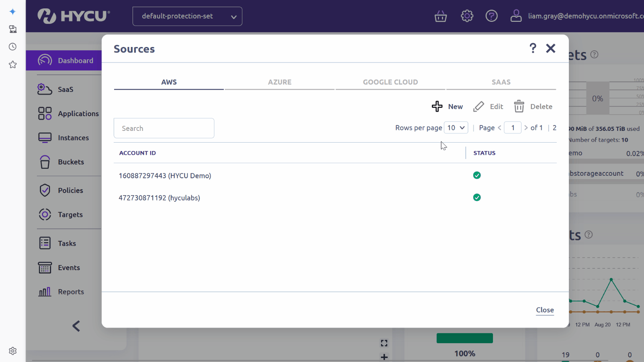Click the green 100% progress bar
644x362 pixels.
click(465, 338)
